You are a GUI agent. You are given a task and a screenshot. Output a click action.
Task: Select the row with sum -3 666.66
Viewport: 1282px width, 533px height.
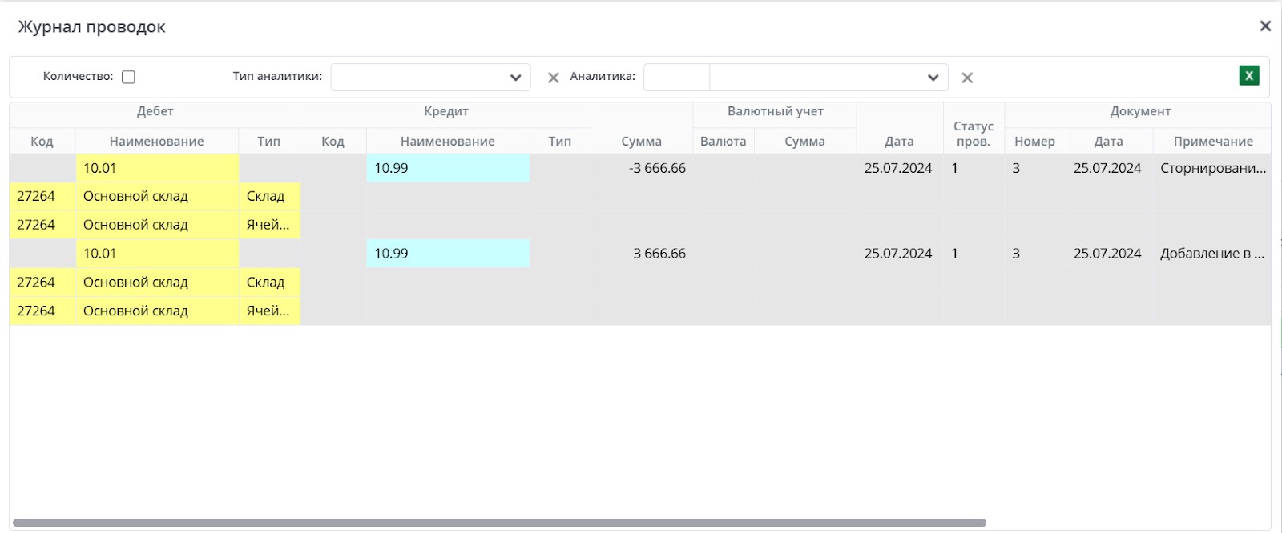click(x=657, y=168)
